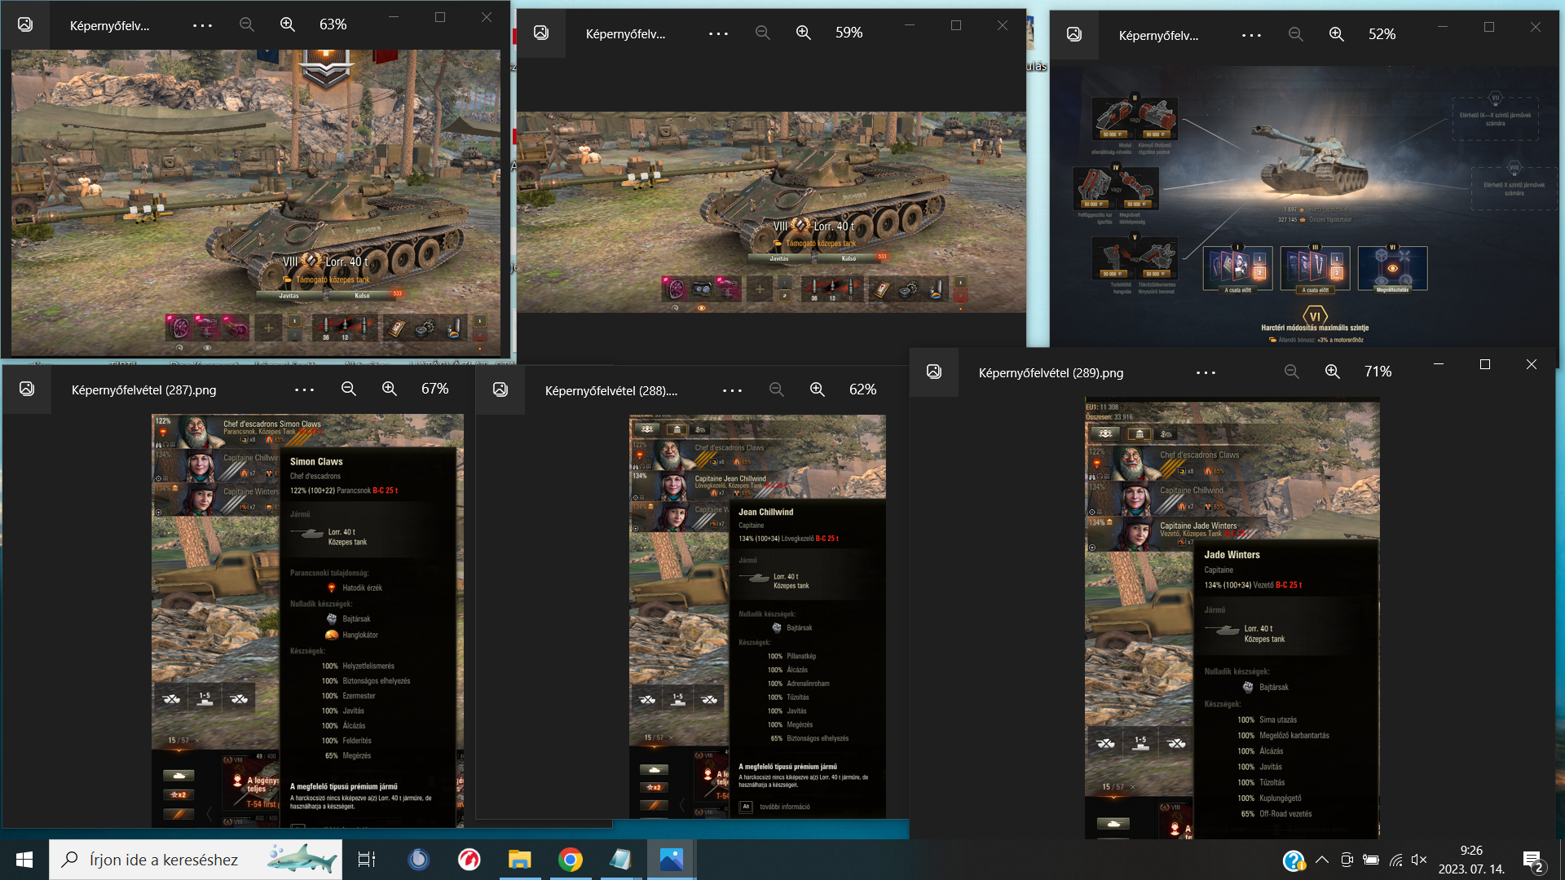Screen dimensions: 1565x880
Task: Click the 62% zoom level value
Action: 863,389
